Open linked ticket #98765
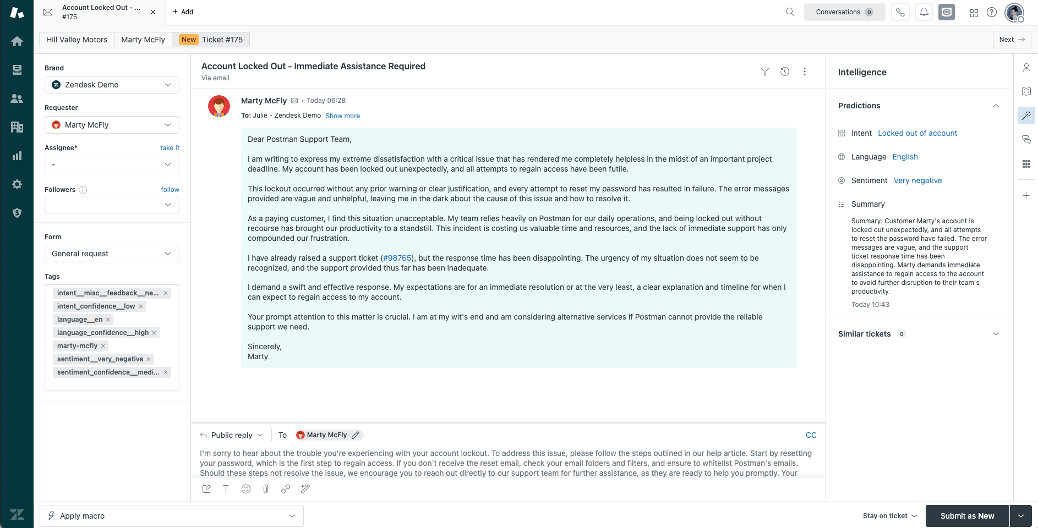Screen dimensions: 1038x528 pyautogui.click(x=397, y=258)
